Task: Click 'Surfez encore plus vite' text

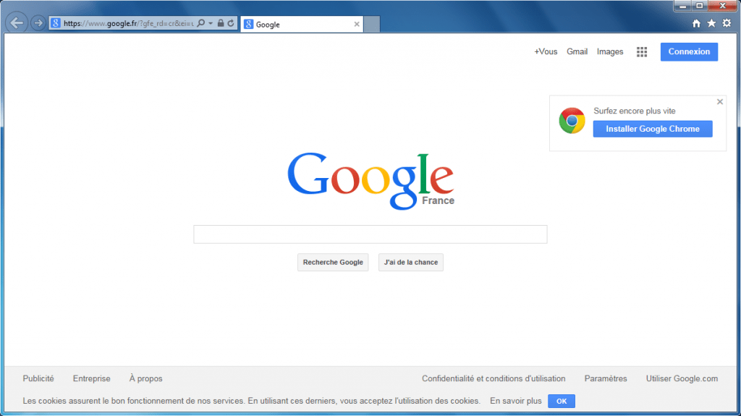Action: point(634,111)
